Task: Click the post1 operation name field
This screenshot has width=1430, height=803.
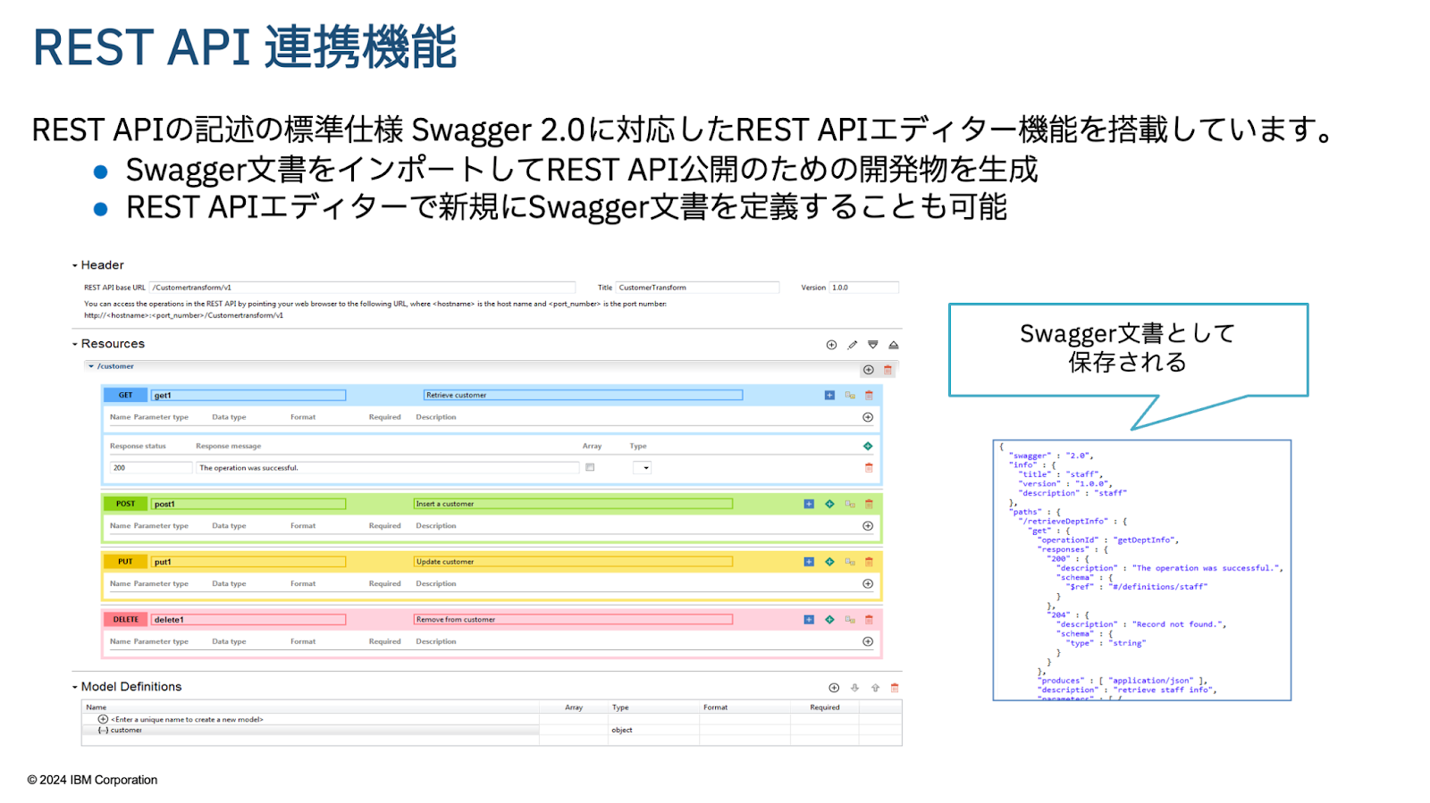Action: point(248,504)
